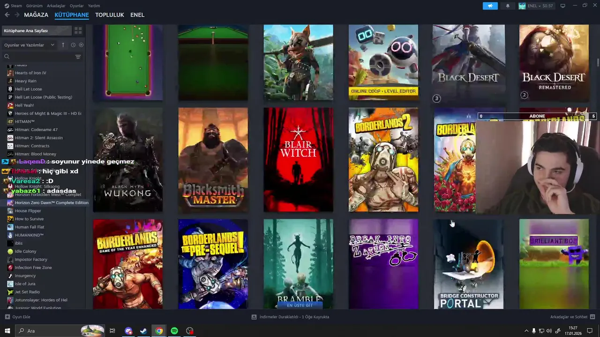Open the ENEL profile tab
Image resolution: width=600 pixels, height=337 pixels.
[x=137, y=15]
